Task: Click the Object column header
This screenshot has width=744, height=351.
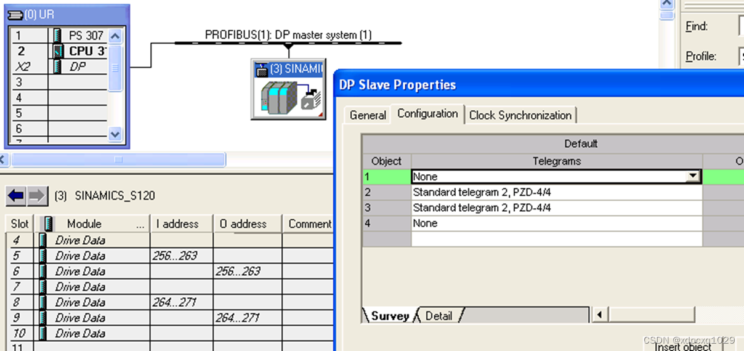Action: [386, 161]
